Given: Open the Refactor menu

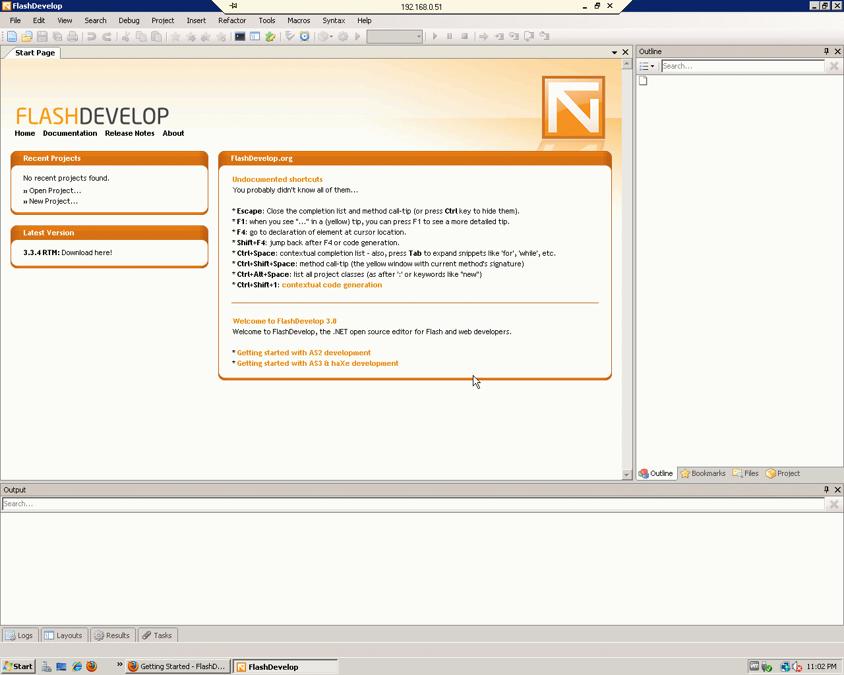Looking at the screenshot, I should click(232, 20).
